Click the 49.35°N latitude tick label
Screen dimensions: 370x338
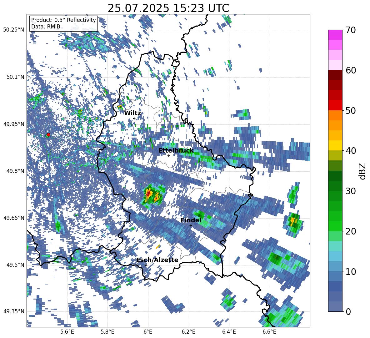coord(14,311)
